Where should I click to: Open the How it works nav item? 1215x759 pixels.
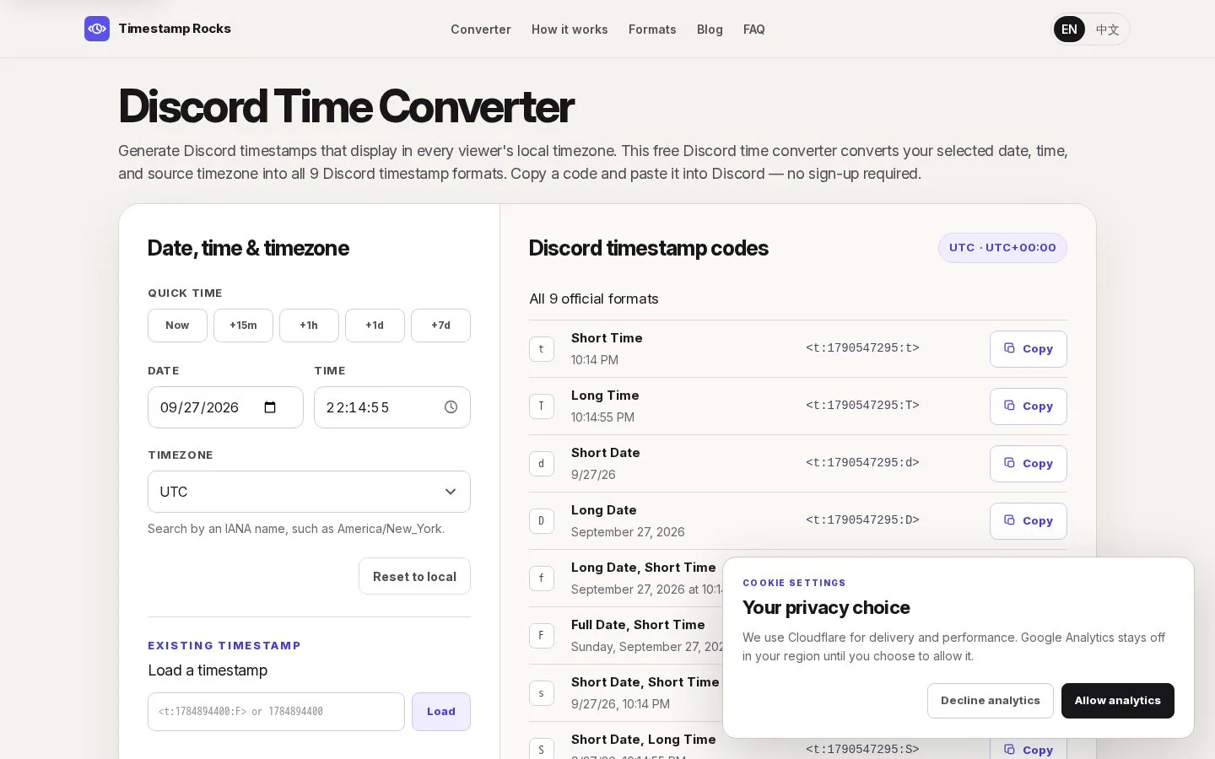(x=570, y=30)
